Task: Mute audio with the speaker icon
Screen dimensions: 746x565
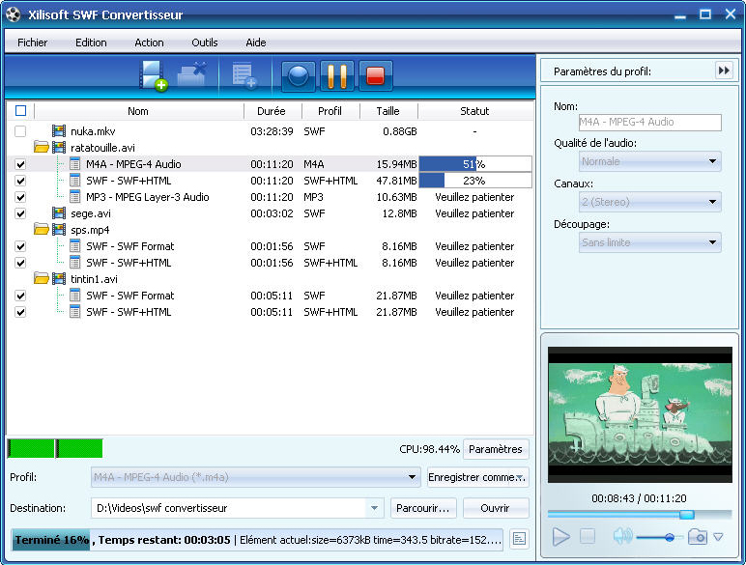Action: point(622,536)
